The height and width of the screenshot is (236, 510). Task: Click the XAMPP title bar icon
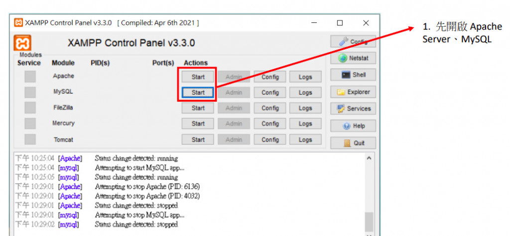pyautogui.click(x=18, y=23)
